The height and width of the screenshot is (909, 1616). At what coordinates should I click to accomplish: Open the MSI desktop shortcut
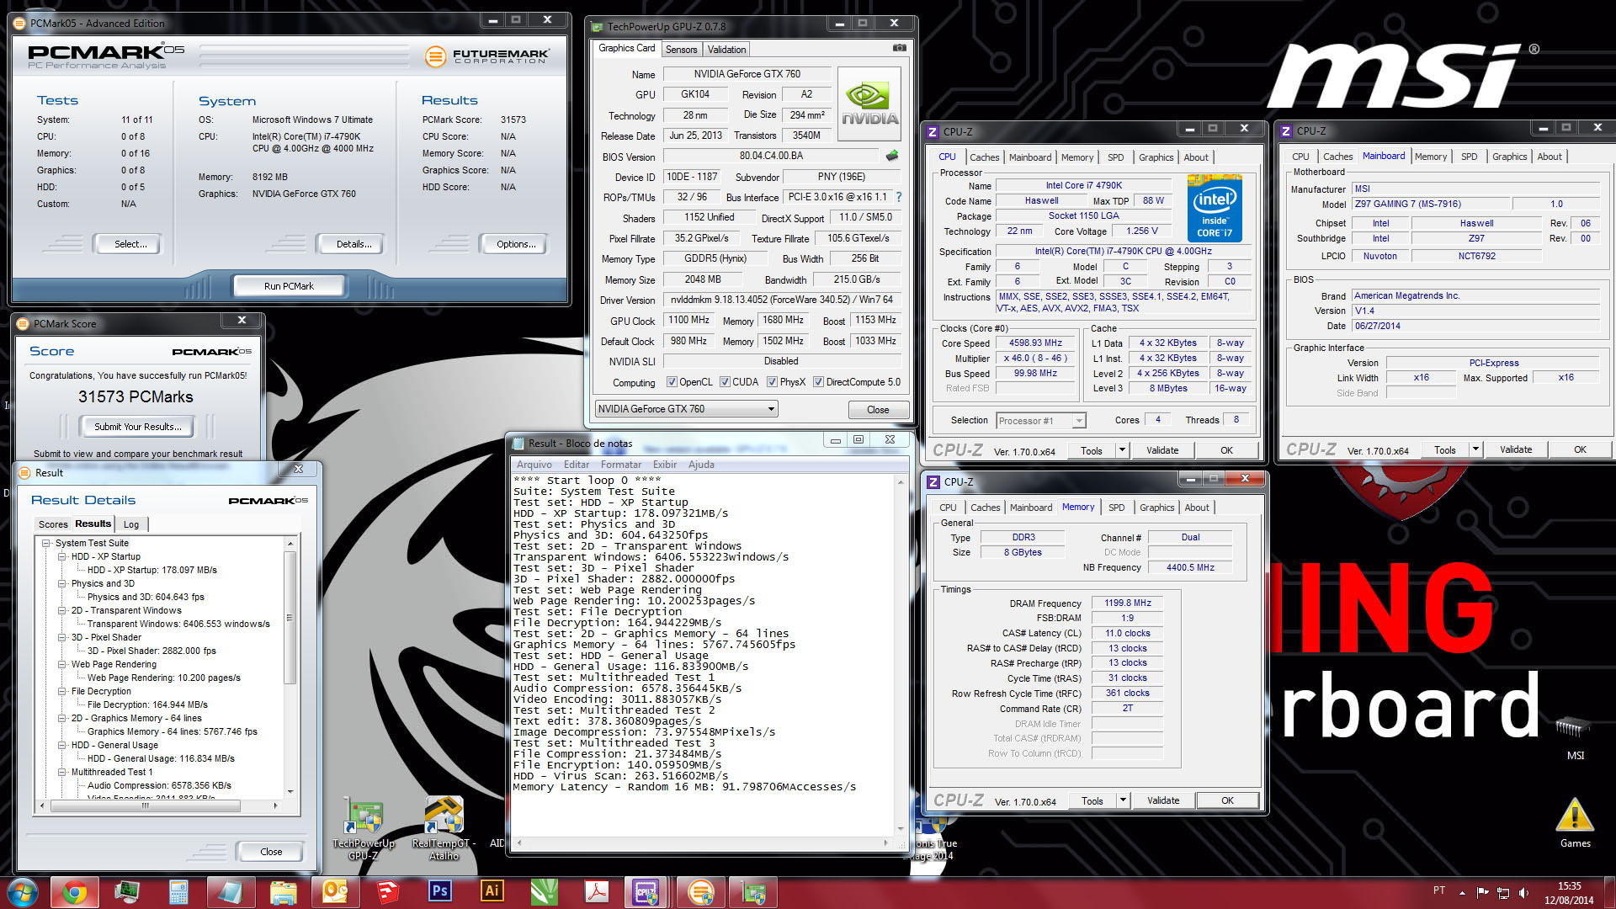pyautogui.click(x=1575, y=736)
